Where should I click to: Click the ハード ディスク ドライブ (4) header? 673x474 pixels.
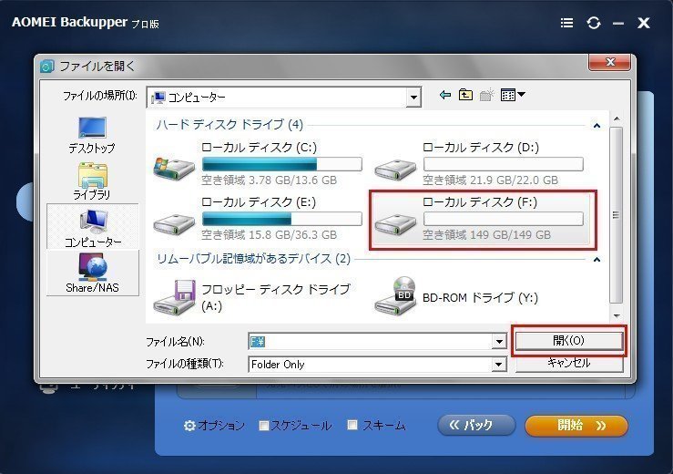tap(229, 125)
